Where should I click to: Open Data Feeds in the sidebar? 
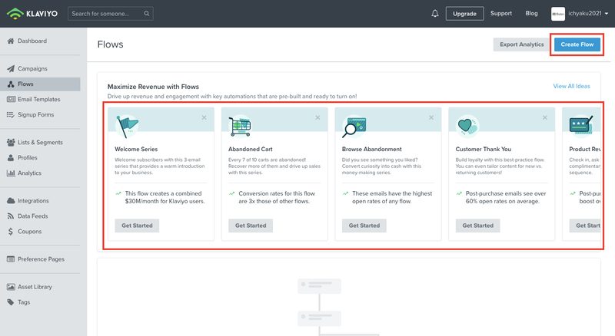[x=32, y=216]
